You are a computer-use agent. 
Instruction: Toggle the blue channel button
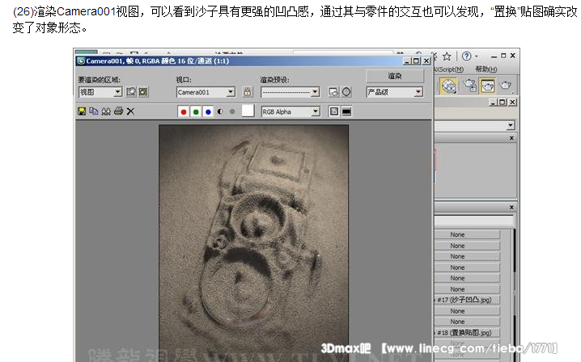point(208,112)
